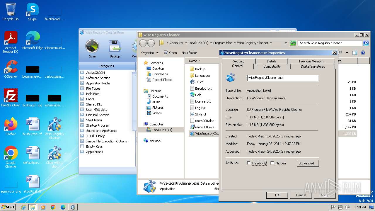Expand the Wise Registry Cleaner breadcrumb arrow
The image size is (375, 211).
click(271, 43)
